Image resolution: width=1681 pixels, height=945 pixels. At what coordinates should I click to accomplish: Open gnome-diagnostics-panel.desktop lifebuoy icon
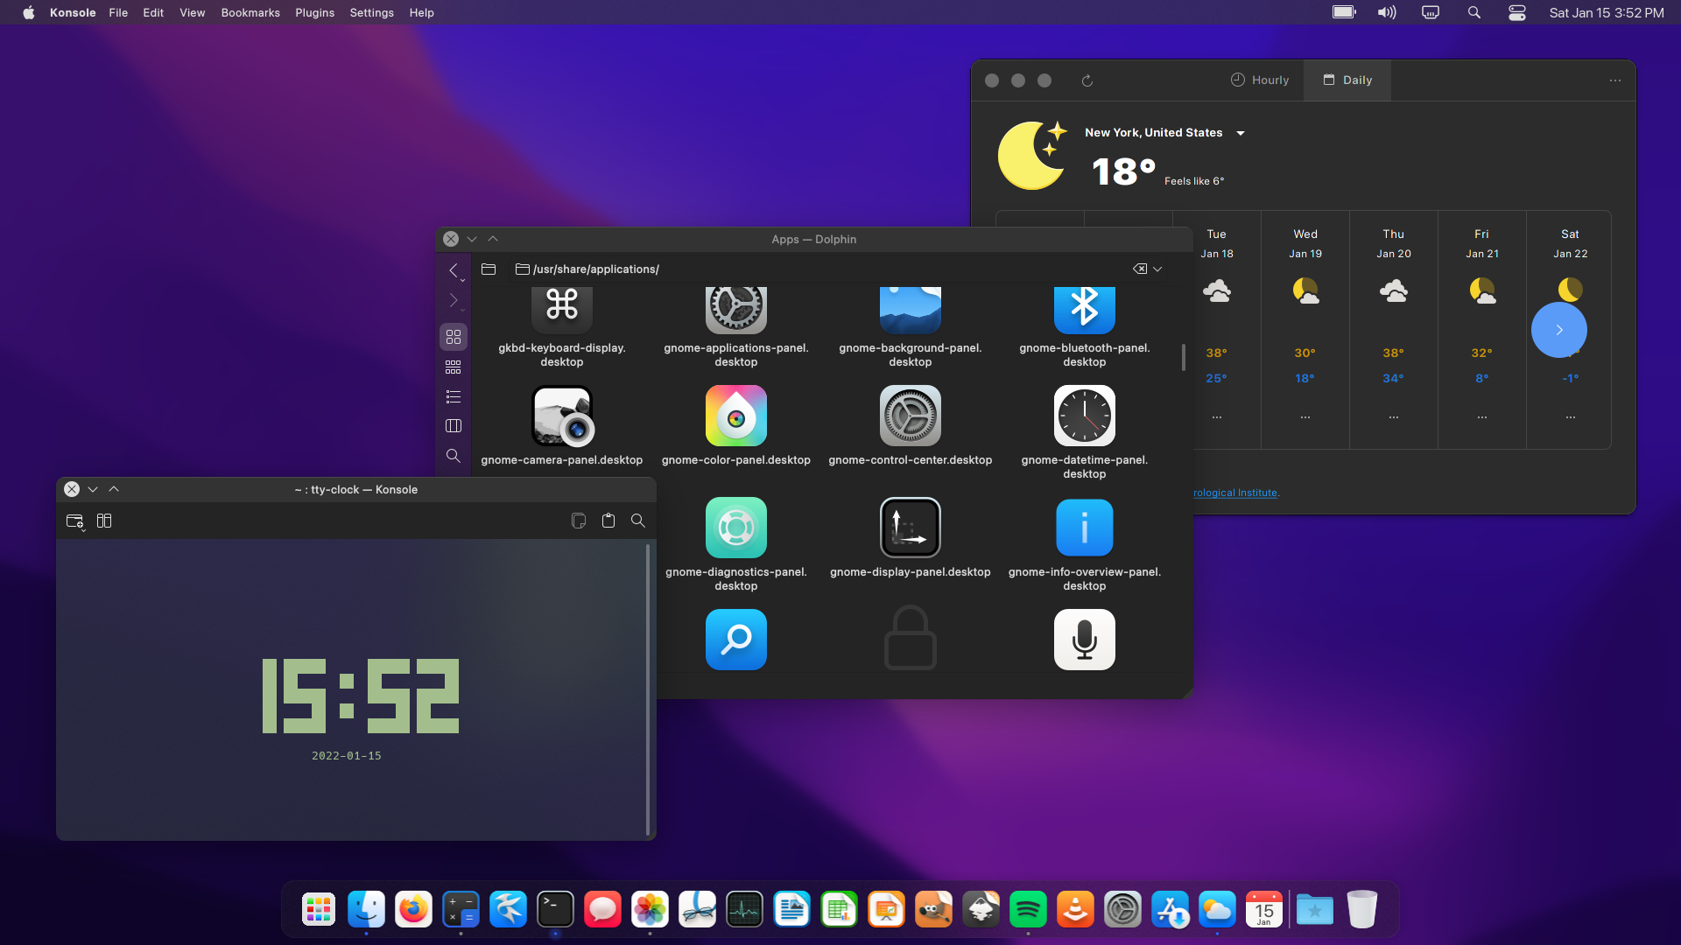pyautogui.click(x=736, y=528)
